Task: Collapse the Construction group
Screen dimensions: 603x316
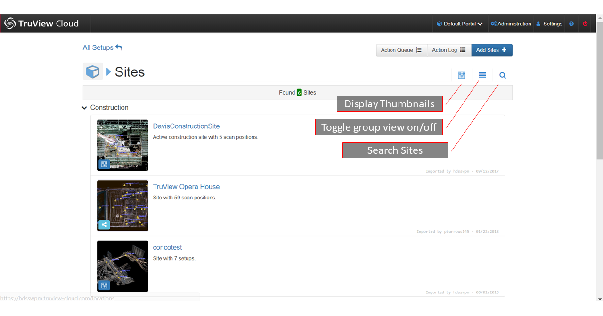Action: (84, 108)
